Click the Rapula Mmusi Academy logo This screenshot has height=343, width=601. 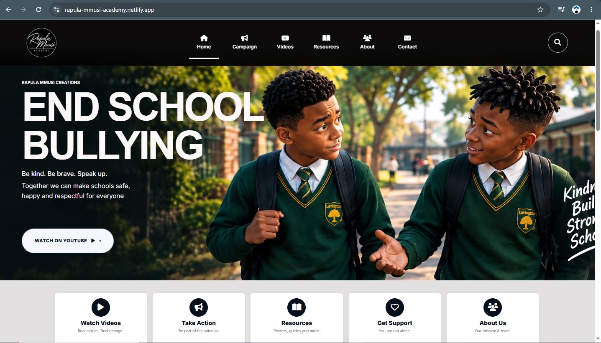pyautogui.click(x=41, y=43)
